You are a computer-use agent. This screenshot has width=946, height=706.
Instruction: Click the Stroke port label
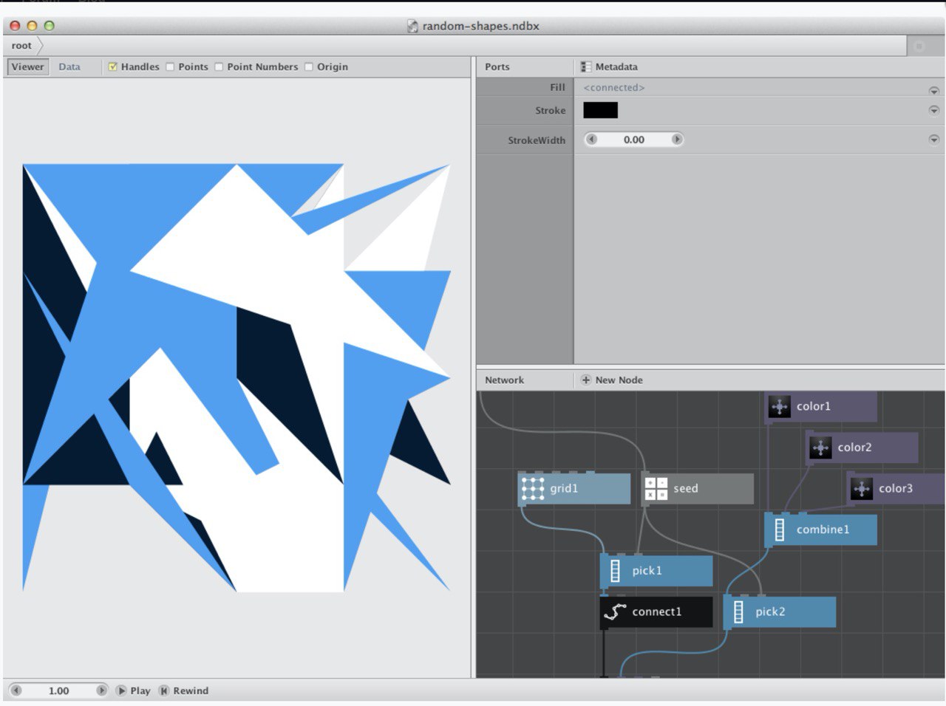551,110
